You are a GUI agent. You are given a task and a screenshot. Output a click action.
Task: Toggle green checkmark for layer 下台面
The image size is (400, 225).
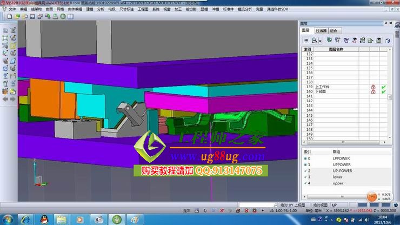pyautogui.click(x=383, y=91)
